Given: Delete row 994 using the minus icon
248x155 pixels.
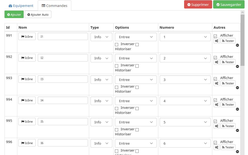Looking at the screenshot, I should [237, 109].
